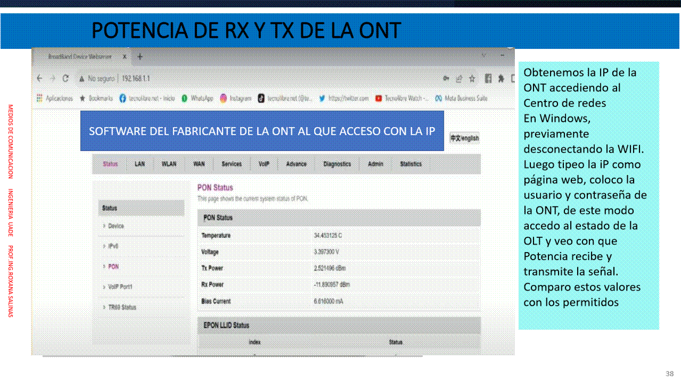The image size is (681, 383).
Task: Open the saved passwords key icon
Action: tap(446, 79)
